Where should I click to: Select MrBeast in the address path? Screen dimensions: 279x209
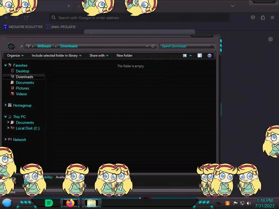tap(44, 46)
